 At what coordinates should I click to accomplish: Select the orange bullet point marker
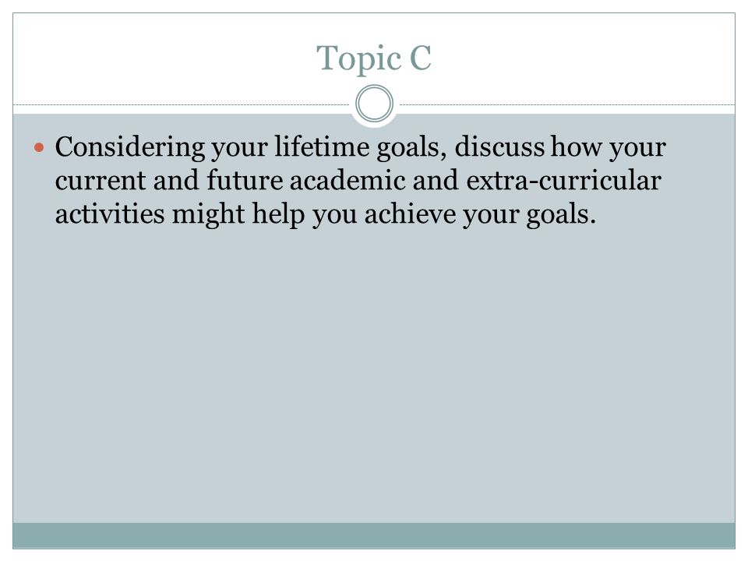click(39, 148)
